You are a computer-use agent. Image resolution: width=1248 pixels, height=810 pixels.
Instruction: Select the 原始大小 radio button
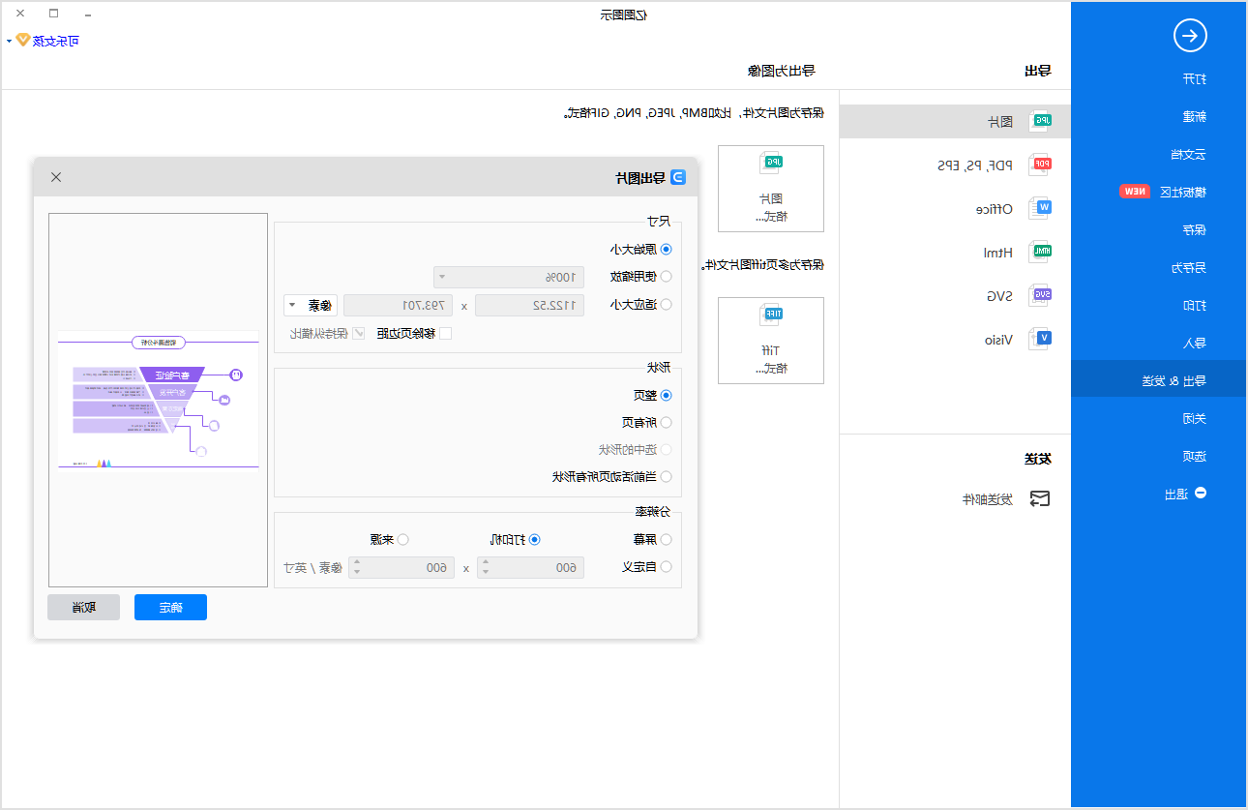(x=666, y=249)
